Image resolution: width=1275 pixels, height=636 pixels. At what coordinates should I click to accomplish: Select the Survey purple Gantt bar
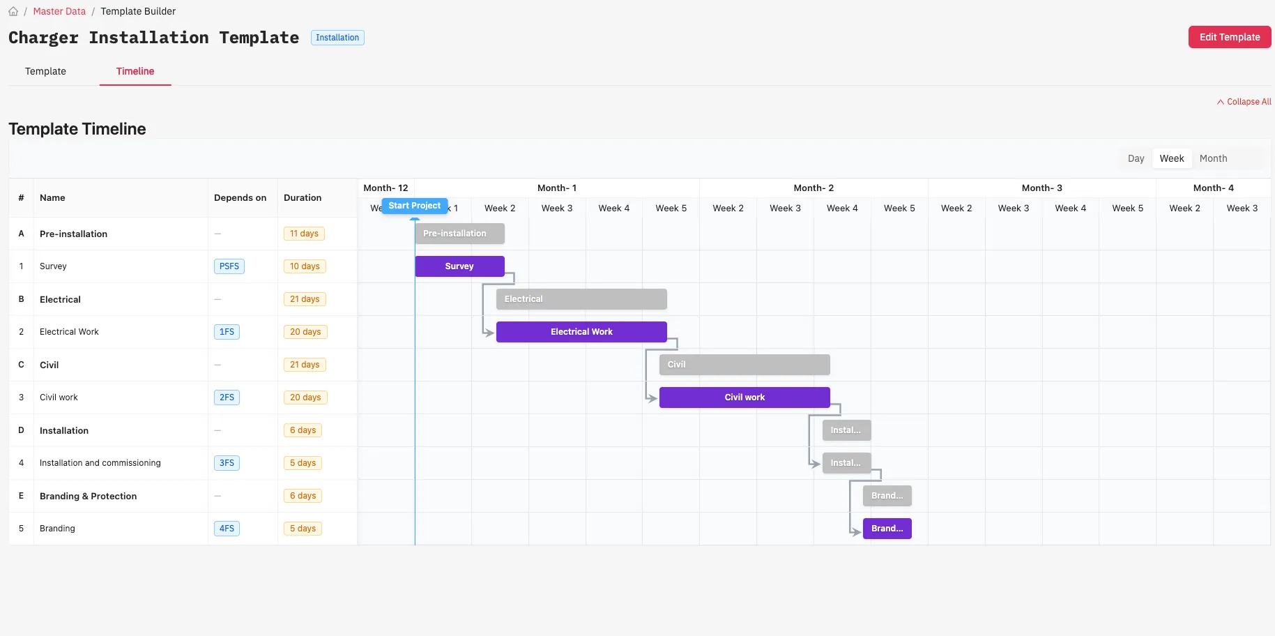point(460,266)
